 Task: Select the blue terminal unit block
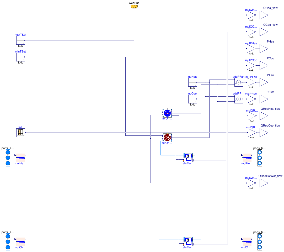(x=167, y=113)
